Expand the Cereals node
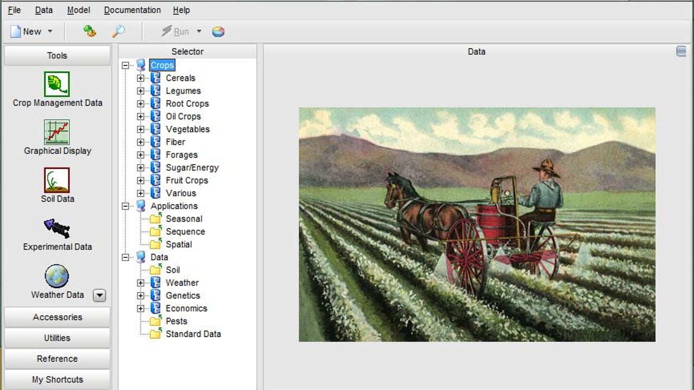Viewport: 694px width, 390px height. pyautogui.click(x=140, y=78)
